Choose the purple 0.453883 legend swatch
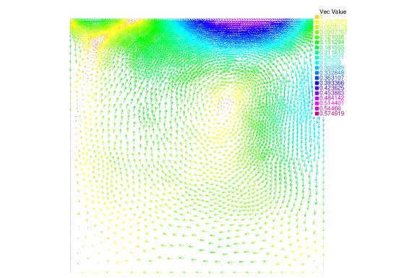 point(317,93)
